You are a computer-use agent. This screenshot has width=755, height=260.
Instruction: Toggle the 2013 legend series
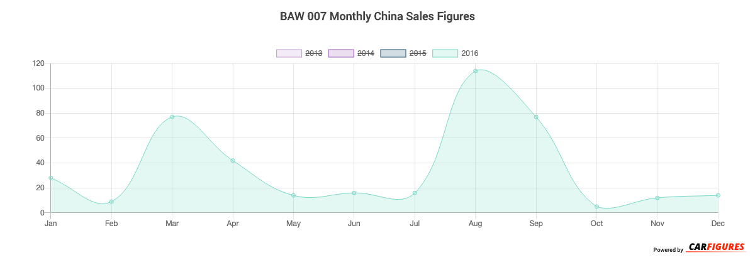coord(313,53)
